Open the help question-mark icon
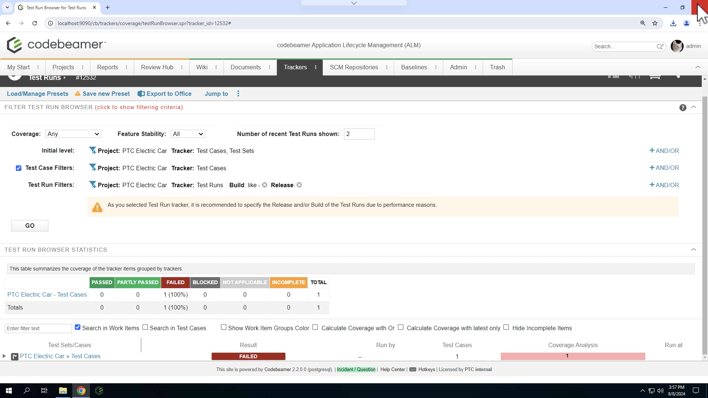The width and height of the screenshot is (708, 398). coord(683,108)
